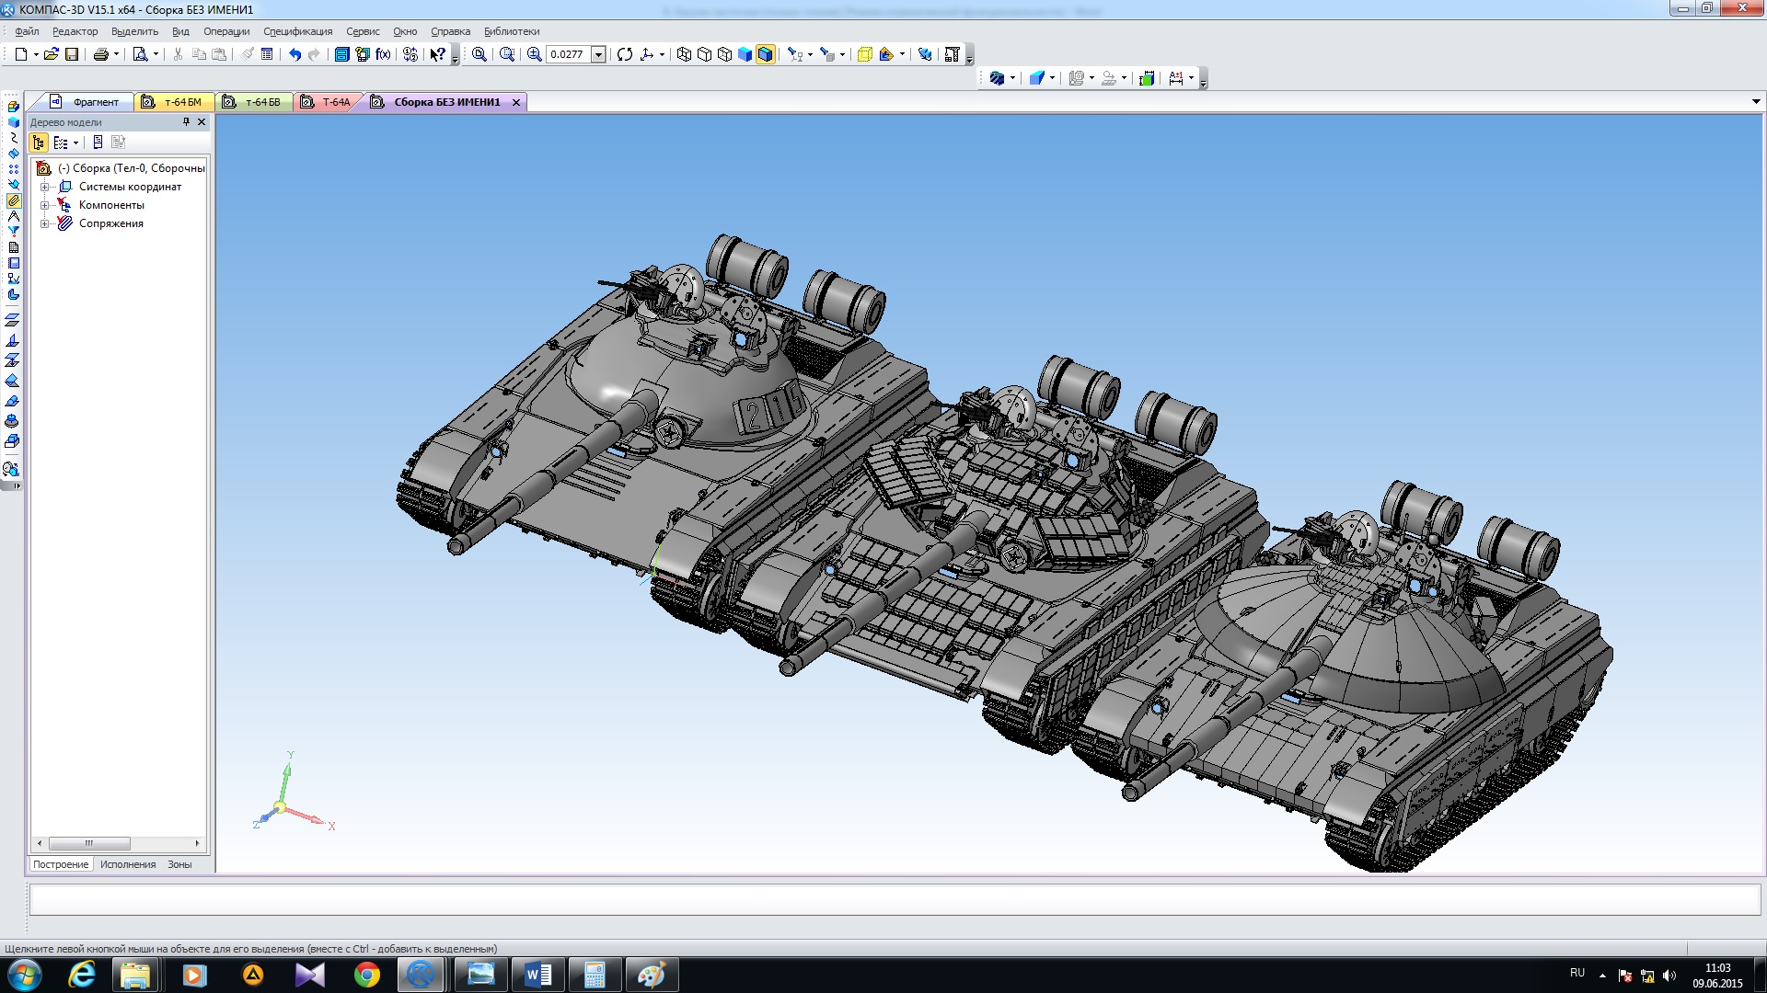Switch to Исполнения bottom tab
This screenshot has width=1767, height=993.
pyautogui.click(x=128, y=864)
